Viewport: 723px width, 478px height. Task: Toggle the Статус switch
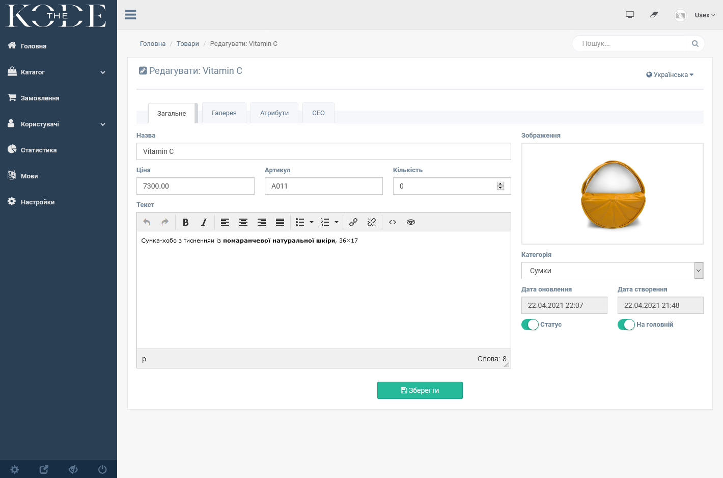click(x=530, y=325)
